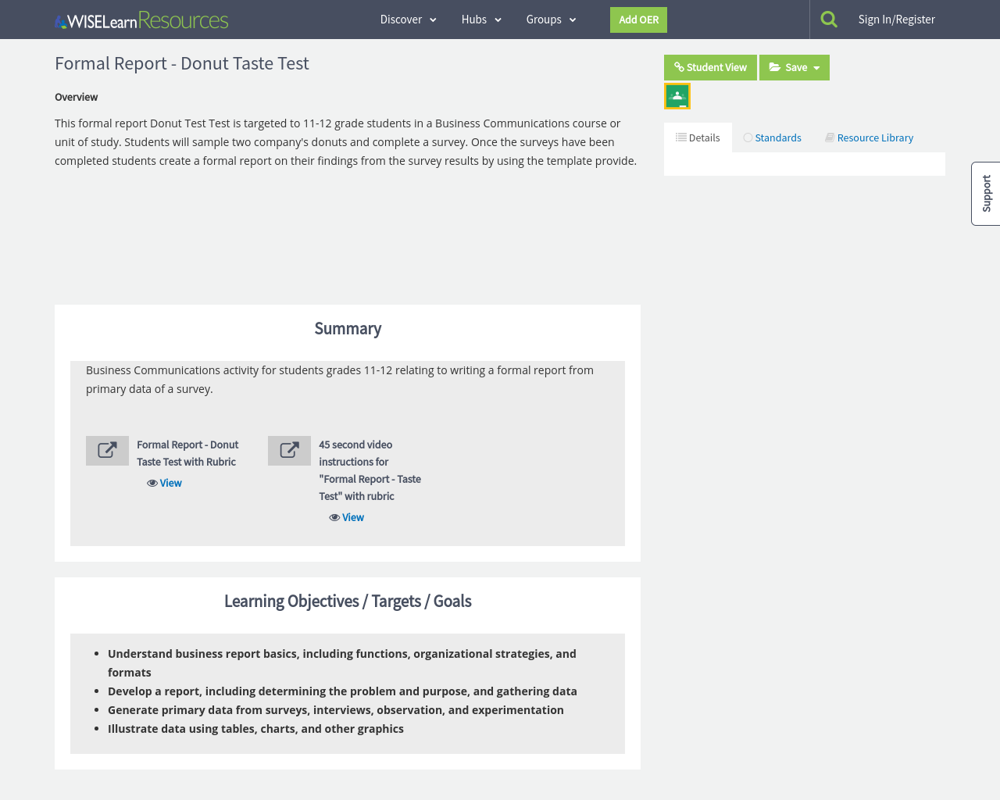Select the Details tab
This screenshot has width=1000, height=800.
point(698,138)
